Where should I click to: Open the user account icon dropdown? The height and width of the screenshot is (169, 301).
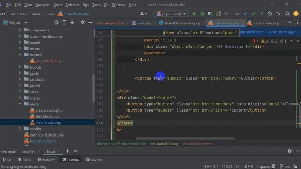(143, 14)
